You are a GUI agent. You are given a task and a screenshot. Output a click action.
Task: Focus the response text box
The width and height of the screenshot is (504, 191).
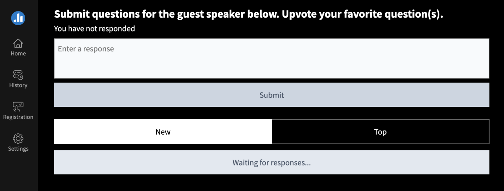coord(271,62)
